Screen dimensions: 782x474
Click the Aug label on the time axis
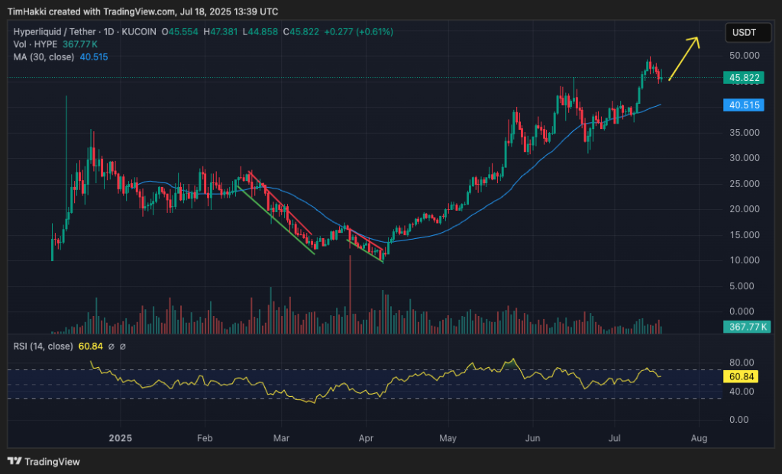[x=699, y=438]
